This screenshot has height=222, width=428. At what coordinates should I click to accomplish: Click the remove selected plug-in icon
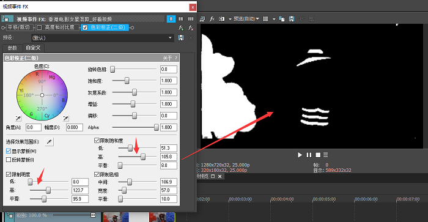[x=191, y=28]
